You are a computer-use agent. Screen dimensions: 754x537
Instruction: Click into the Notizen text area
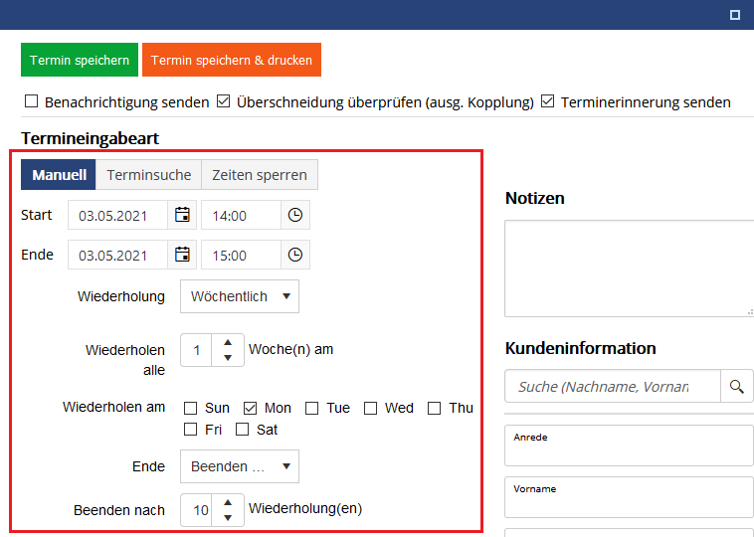point(629,268)
